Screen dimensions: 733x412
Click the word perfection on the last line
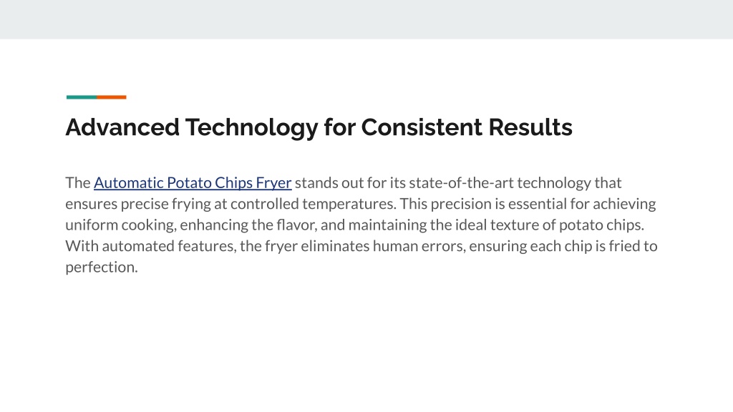click(x=102, y=268)
